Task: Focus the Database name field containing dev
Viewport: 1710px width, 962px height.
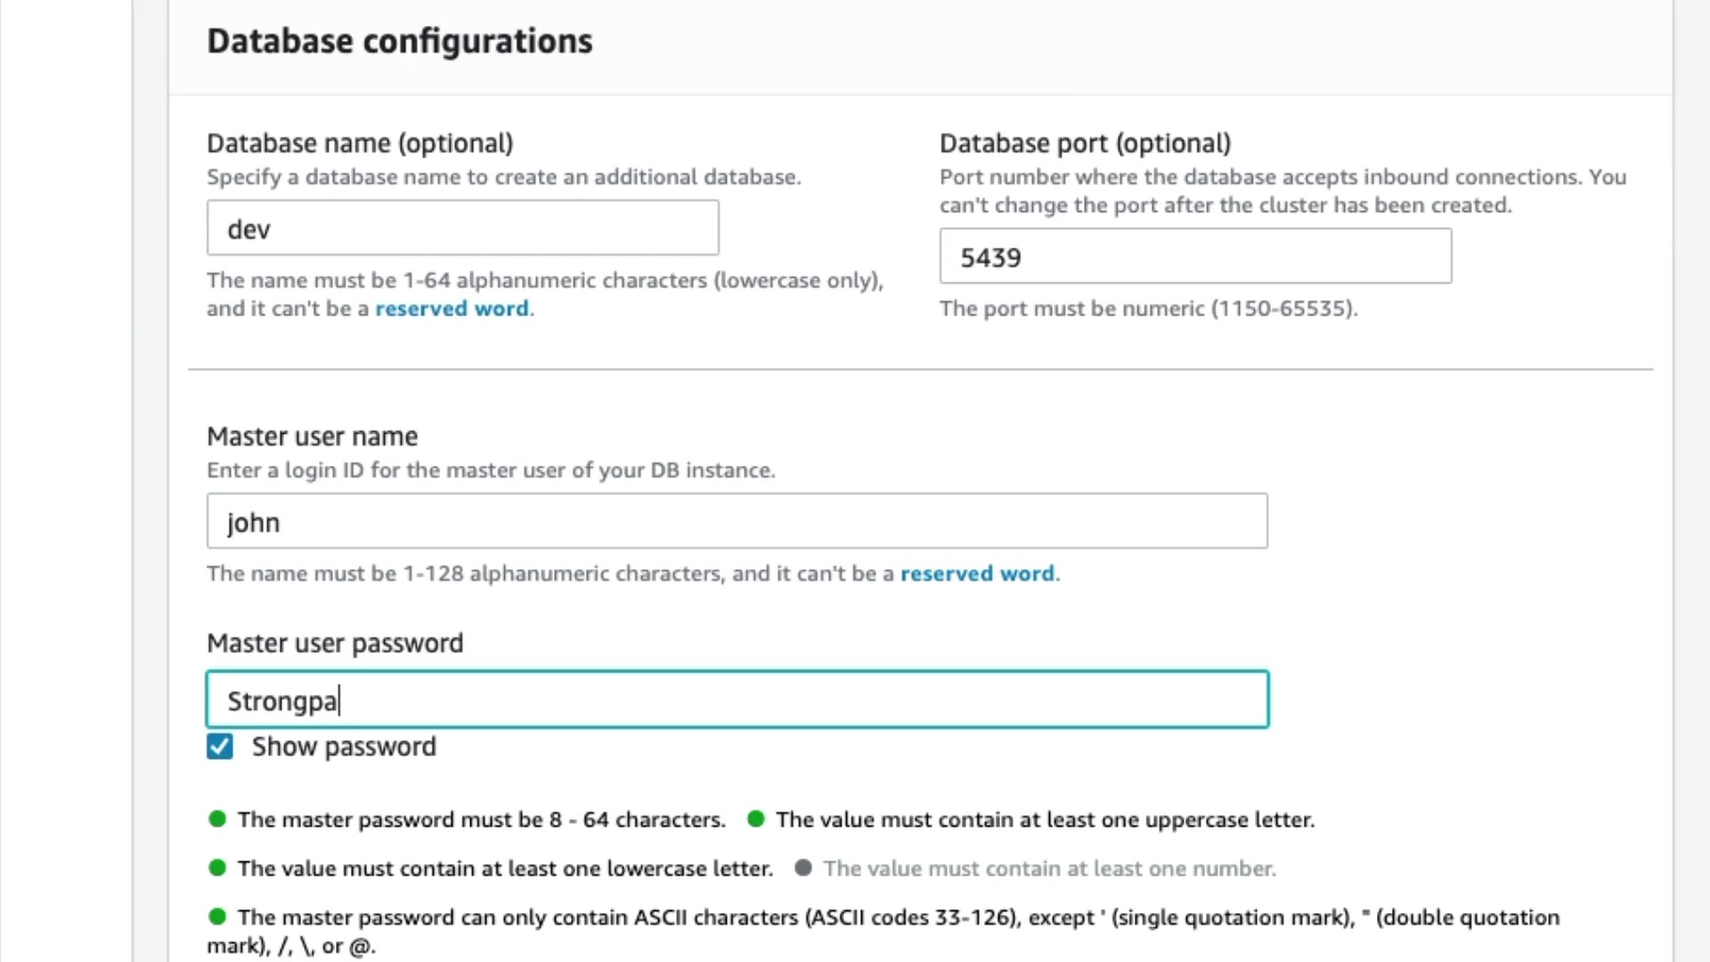Action: tap(462, 229)
